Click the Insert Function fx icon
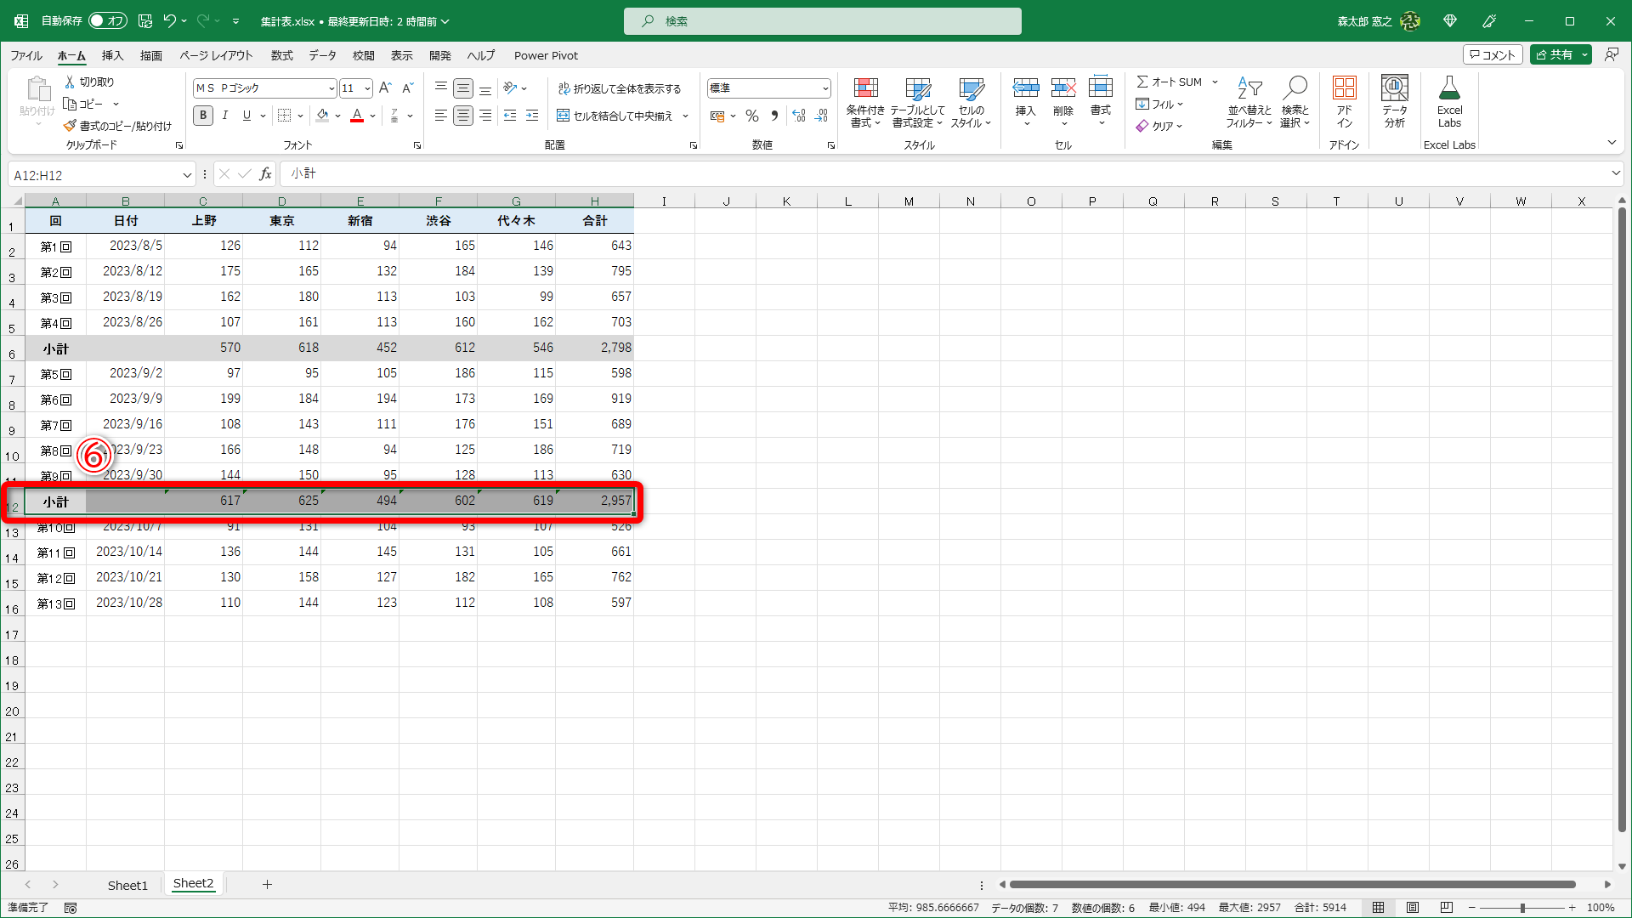Viewport: 1632px width, 918px height. 266,174
